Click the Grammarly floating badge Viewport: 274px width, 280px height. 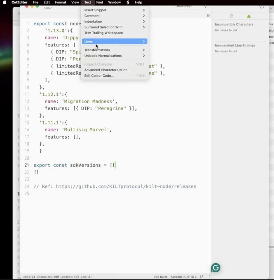216,268
